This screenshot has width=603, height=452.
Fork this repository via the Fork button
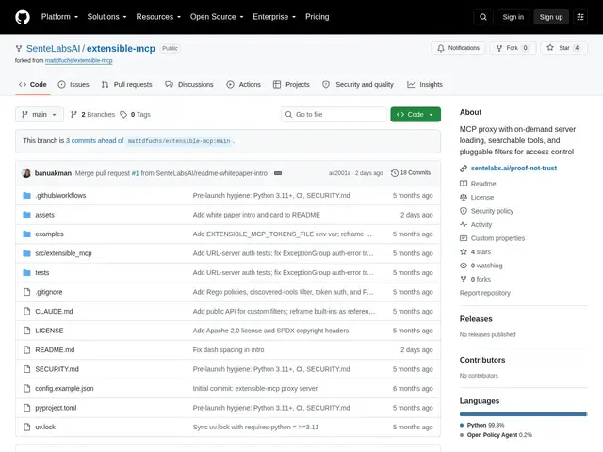[x=513, y=48]
